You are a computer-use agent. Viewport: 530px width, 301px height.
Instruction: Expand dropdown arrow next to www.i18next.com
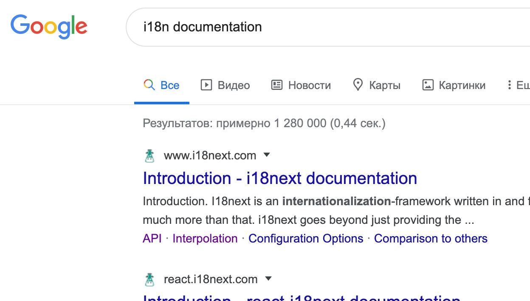click(x=267, y=155)
